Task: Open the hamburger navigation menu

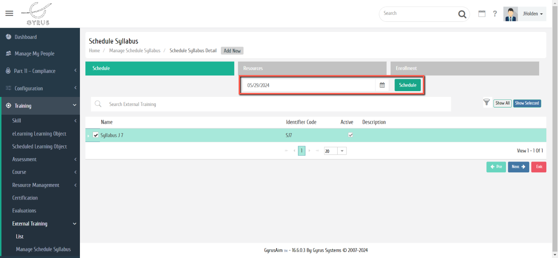Action: (x=9, y=13)
